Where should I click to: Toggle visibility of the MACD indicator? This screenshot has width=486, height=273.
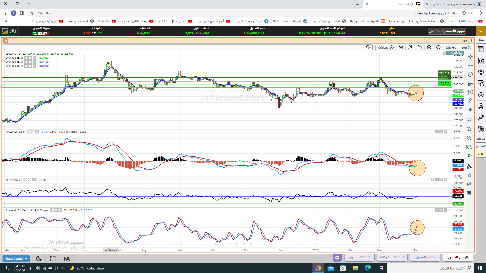[29, 132]
